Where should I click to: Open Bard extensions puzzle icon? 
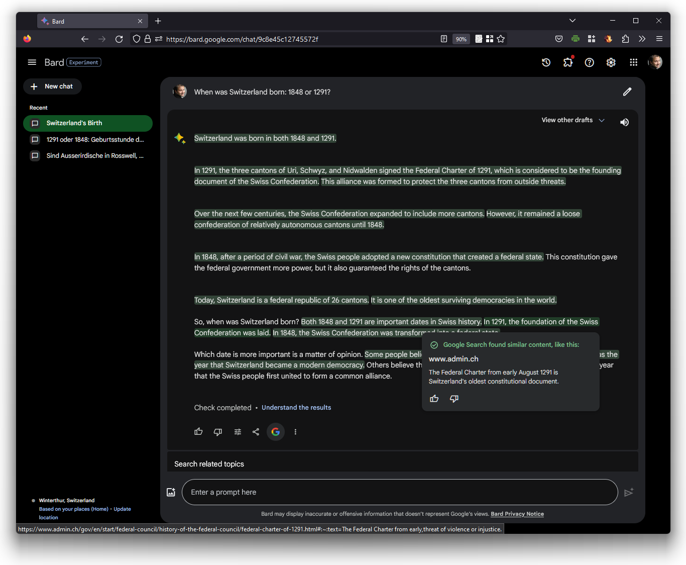tap(568, 62)
